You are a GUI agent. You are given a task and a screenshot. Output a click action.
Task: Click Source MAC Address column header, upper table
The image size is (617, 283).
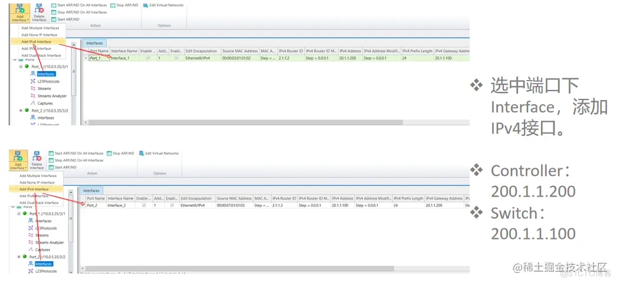coord(240,51)
